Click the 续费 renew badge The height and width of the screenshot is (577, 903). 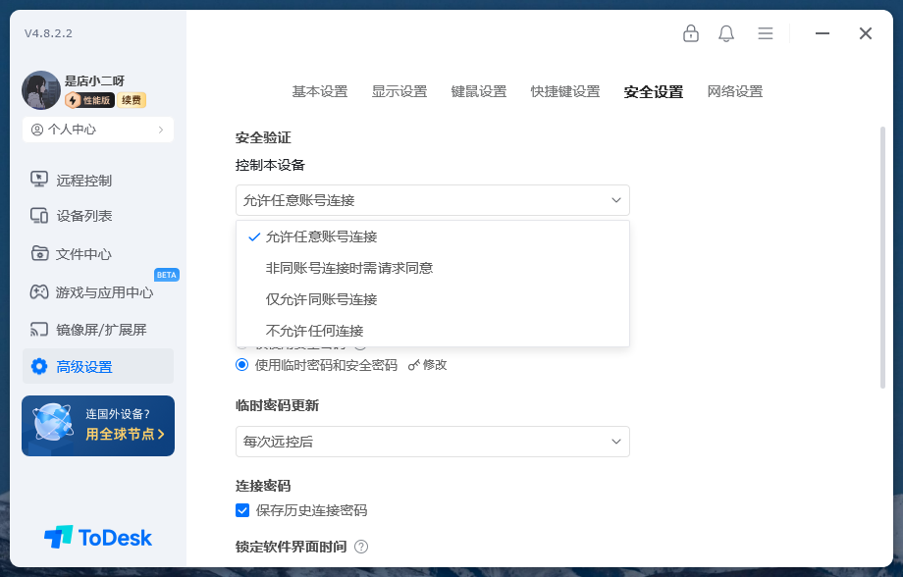[132, 100]
